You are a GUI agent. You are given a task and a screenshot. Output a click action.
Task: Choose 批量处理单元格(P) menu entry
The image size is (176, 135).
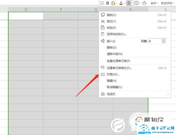coord(135,61)
